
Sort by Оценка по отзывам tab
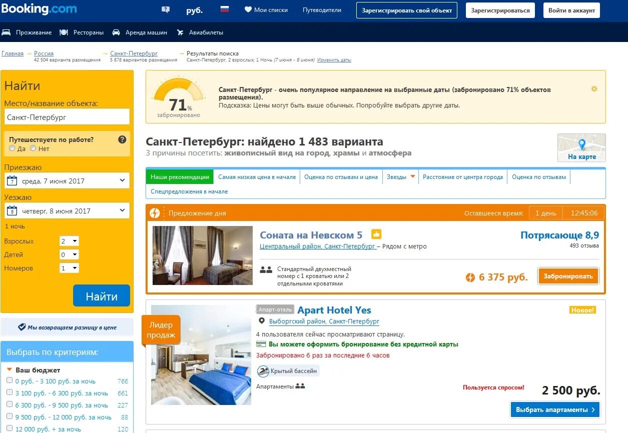point(539,177)
